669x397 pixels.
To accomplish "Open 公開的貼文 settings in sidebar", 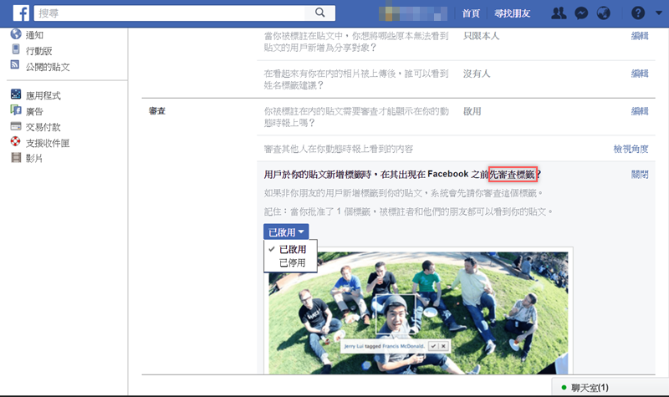I will point(48,67).
